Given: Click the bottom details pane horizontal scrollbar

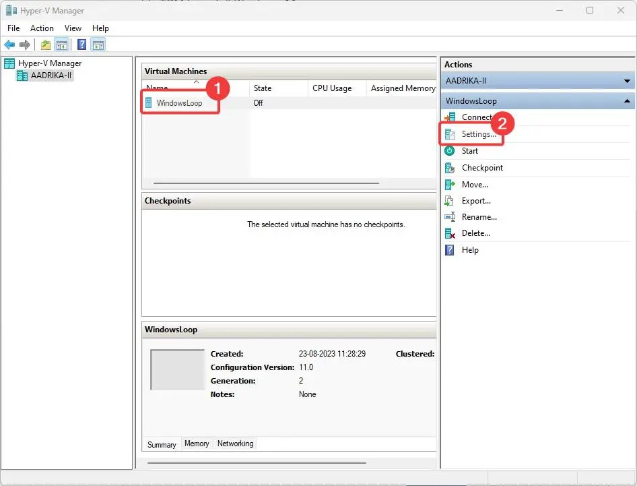Looking at the screenshot, I should [x=257, y=463].
